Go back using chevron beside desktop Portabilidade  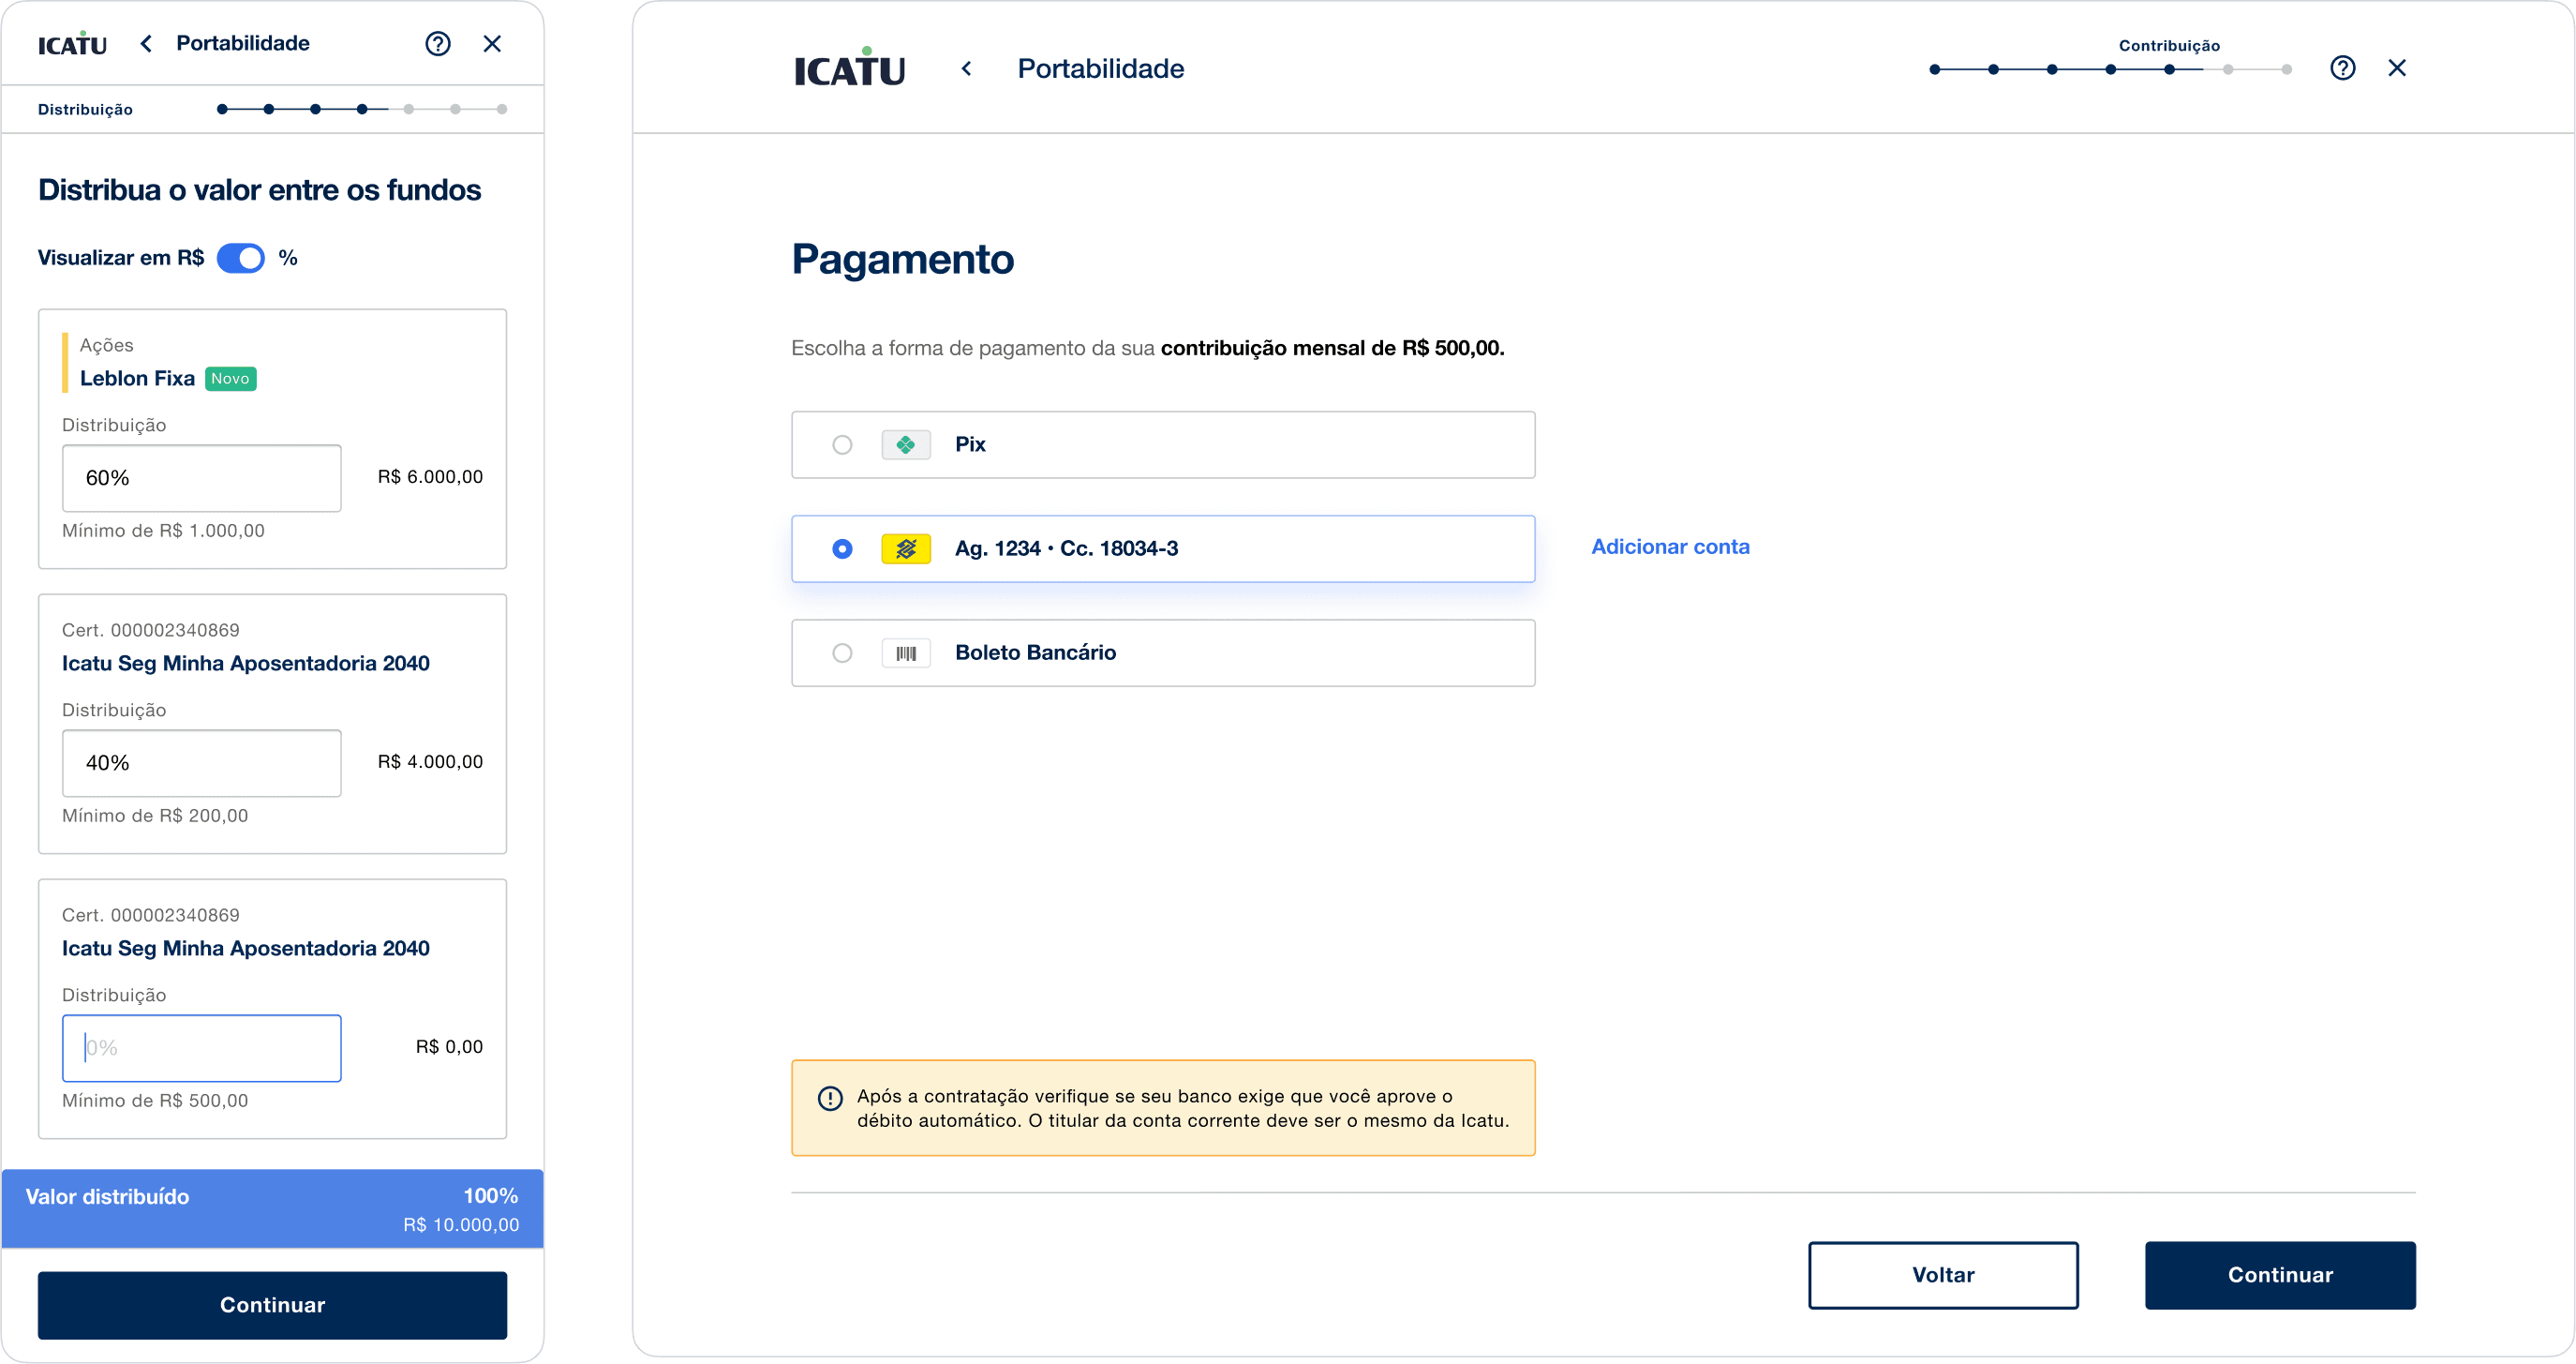coord(966,68)
